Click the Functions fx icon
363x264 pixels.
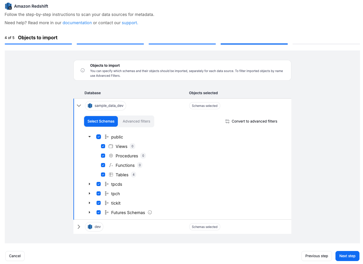coord(111,165)
